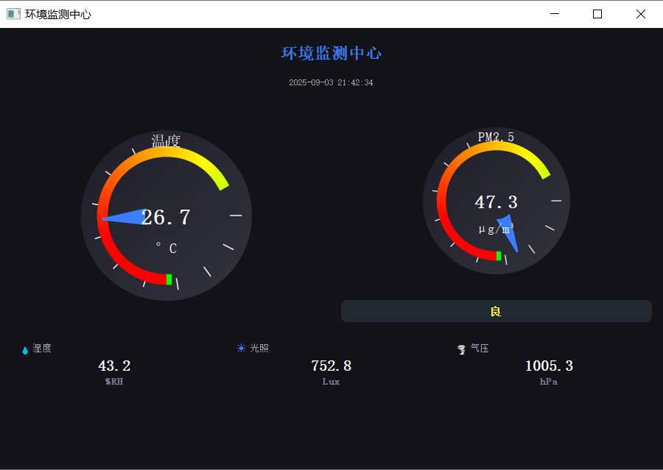Viewport: 663px width, 470px height.
Task: Click the 环境监测中心 blue heading
Action: (x=331, y=53)
